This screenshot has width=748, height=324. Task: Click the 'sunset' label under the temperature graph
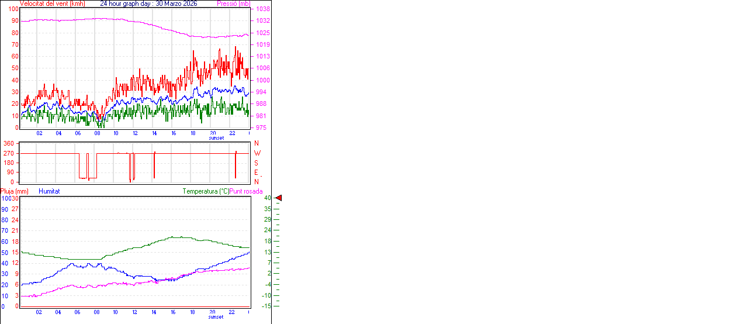pos(215,317)
